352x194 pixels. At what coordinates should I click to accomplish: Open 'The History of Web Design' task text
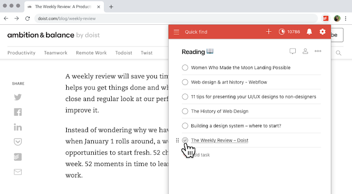pyautogui.click(x=219, y=111)
